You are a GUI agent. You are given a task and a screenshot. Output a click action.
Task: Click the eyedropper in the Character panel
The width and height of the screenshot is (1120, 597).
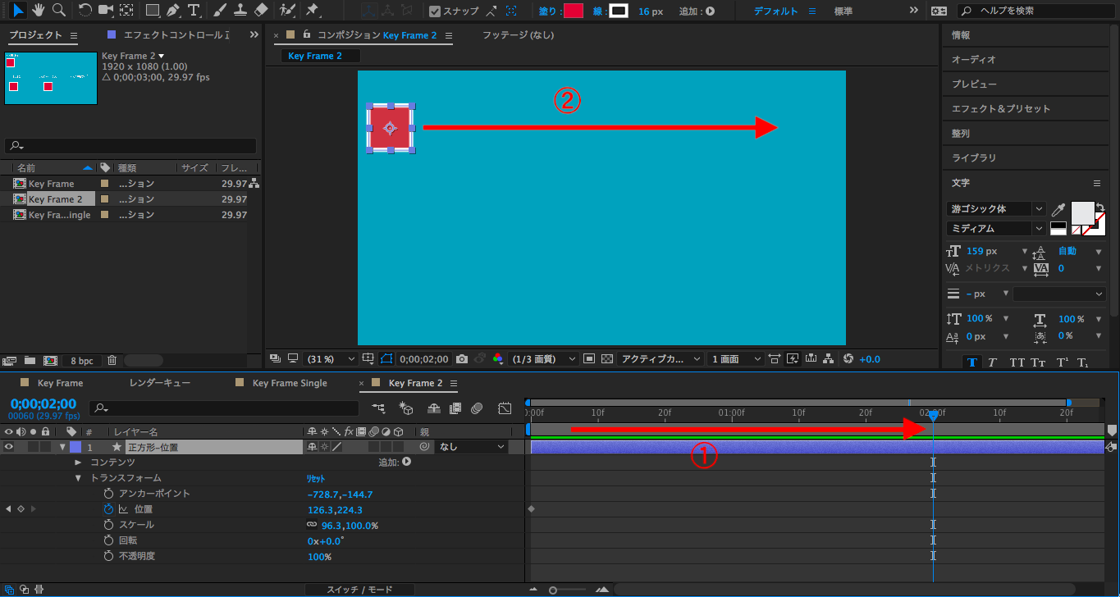point(1058,210)
